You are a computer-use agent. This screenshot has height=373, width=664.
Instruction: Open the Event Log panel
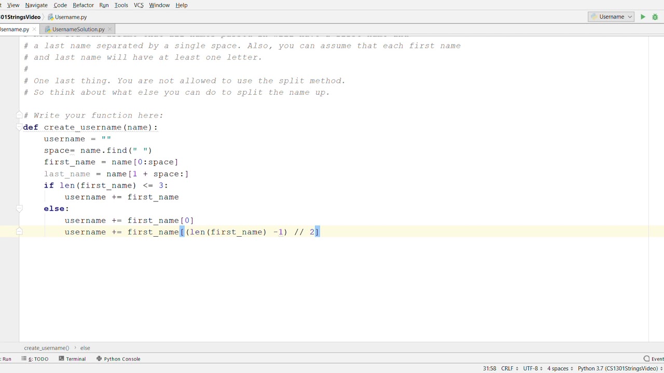coord(654,358)
